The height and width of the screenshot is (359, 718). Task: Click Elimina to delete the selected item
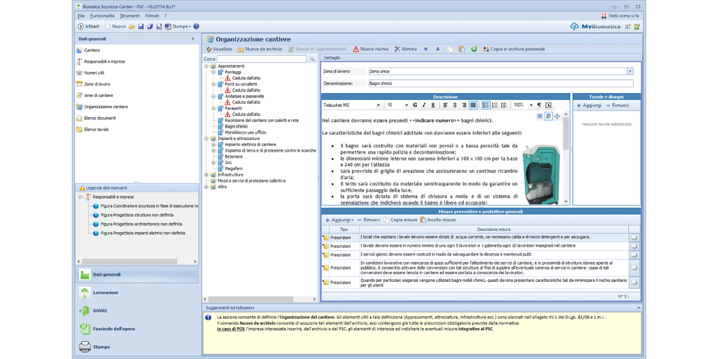(x=405, y=49)
